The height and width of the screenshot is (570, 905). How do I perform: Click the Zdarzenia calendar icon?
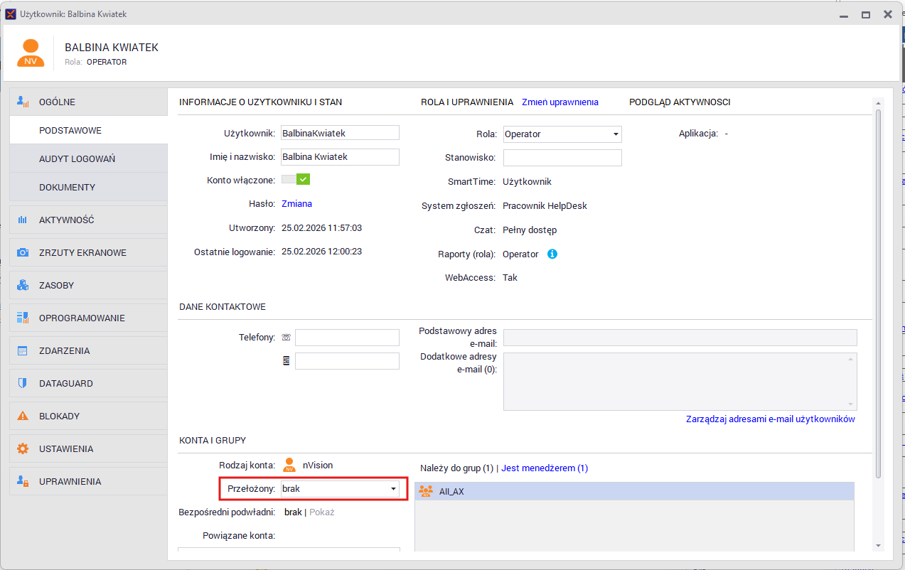coord(23,351)
